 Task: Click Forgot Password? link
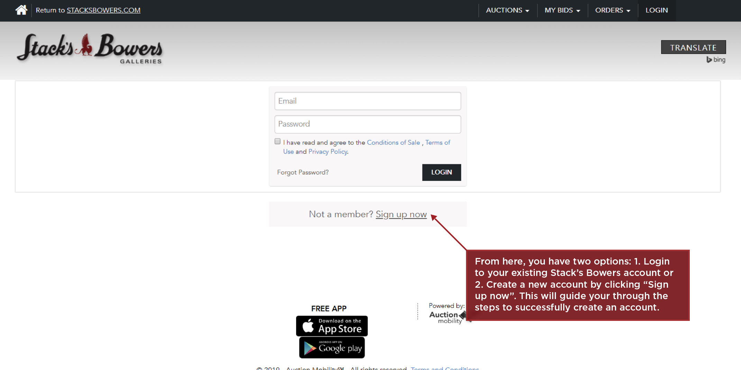[x=303, y=172]
